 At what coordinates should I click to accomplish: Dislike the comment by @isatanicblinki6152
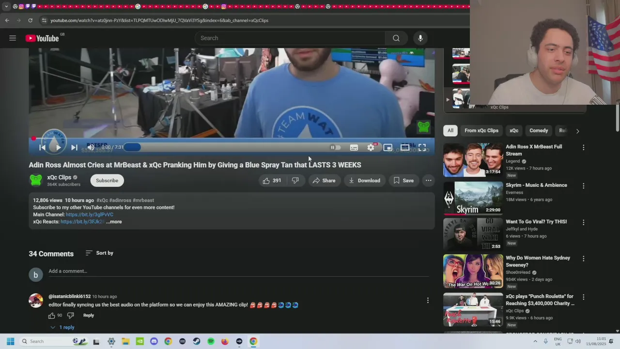[70, 316]
